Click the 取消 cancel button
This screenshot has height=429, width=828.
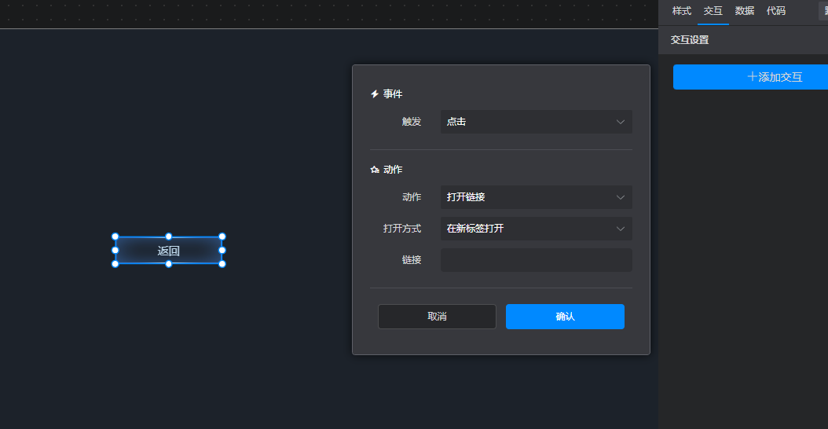[x=437, y=317]
